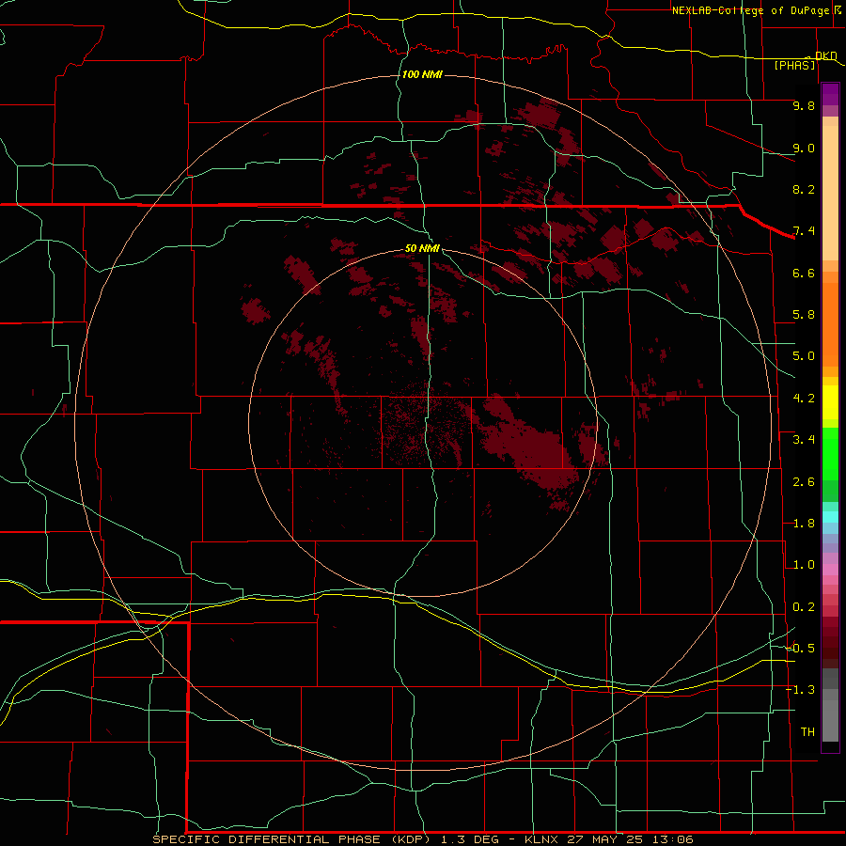Click the 9.8 color scale value
The image size is (846, 846).
tap(804, 105)
